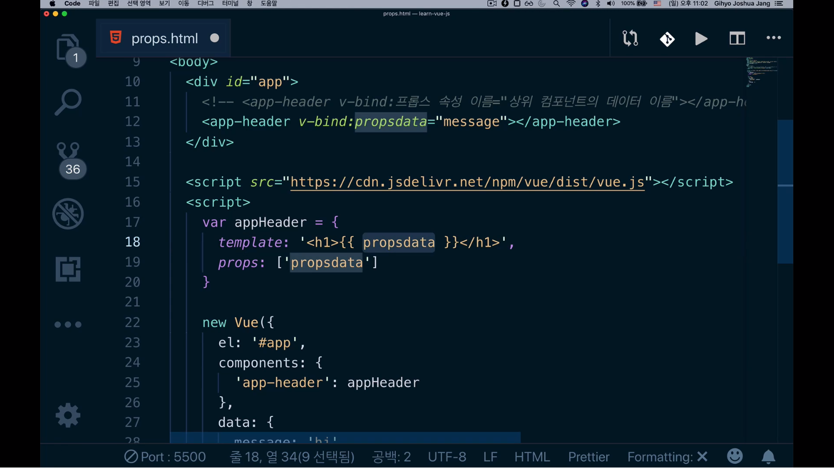Viewport: 834px width, 468px height.
Task: Open Source Control view with 36 changes
Action: [68, 159]
